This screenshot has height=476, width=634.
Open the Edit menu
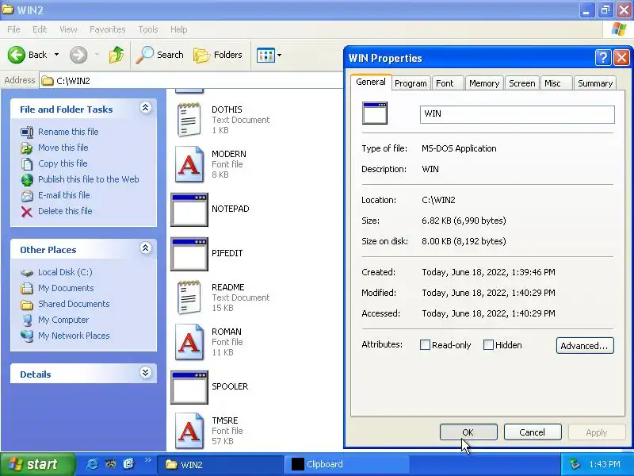pos(39,29)
